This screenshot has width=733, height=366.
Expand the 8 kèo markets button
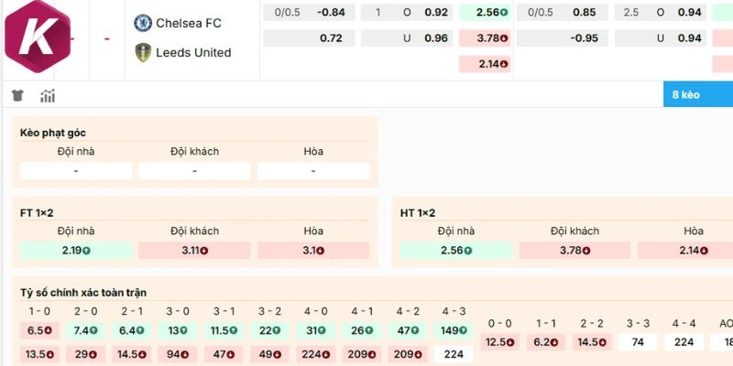pos(698,94)
